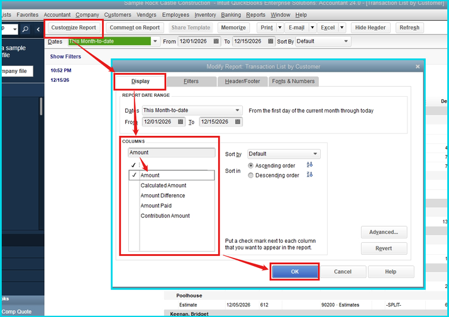Click the Advanced... button
The height and width of the screenshot is (317, 449).
coord(384,232)
